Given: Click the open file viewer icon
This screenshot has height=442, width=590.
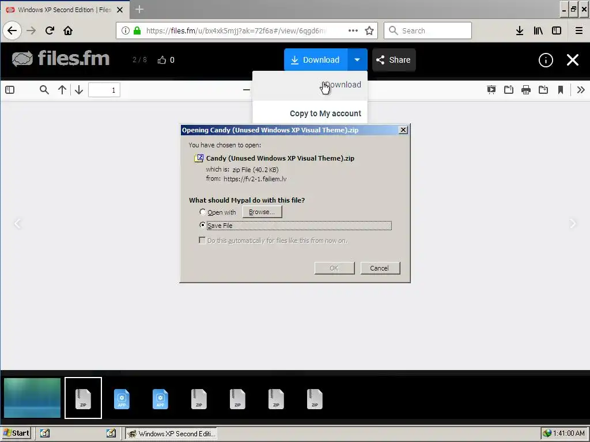Looking at the screenshot, I should 509,90.
